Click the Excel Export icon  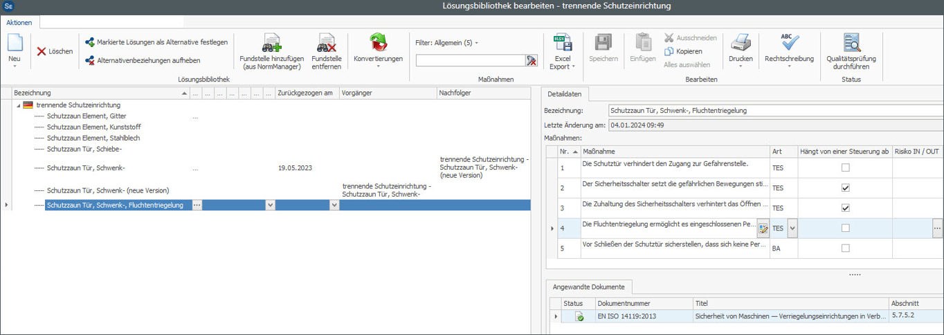tap(563, 44)
